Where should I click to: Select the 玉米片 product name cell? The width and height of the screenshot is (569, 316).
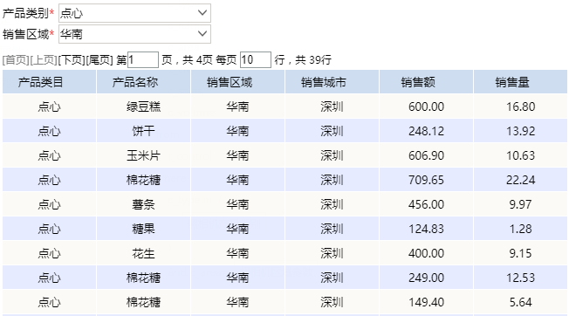(143, 155)
